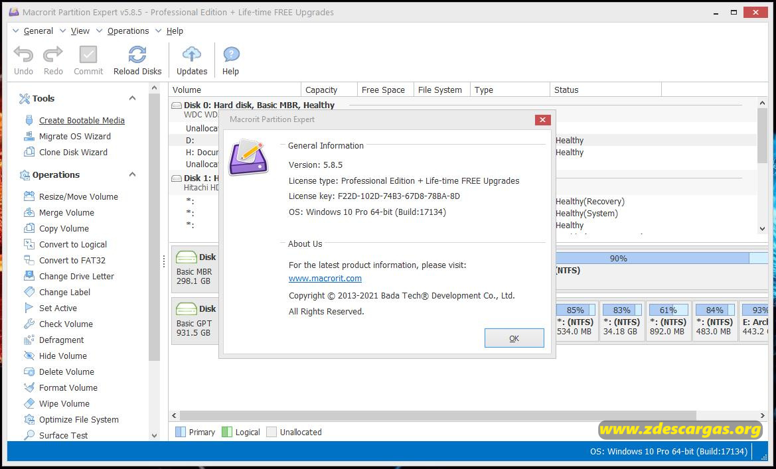
Task: Select the 85% NTFS 534.0 MB partition
Action: [575, 321]
